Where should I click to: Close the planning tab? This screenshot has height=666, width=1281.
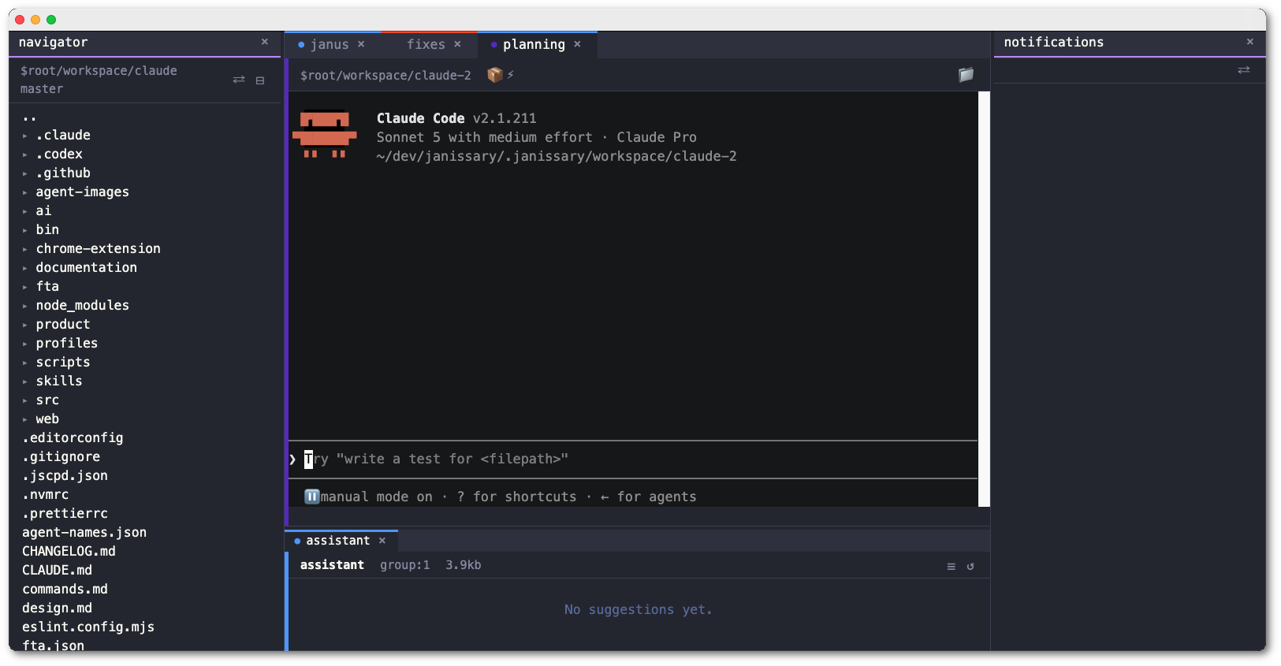[x=577, y=44]
